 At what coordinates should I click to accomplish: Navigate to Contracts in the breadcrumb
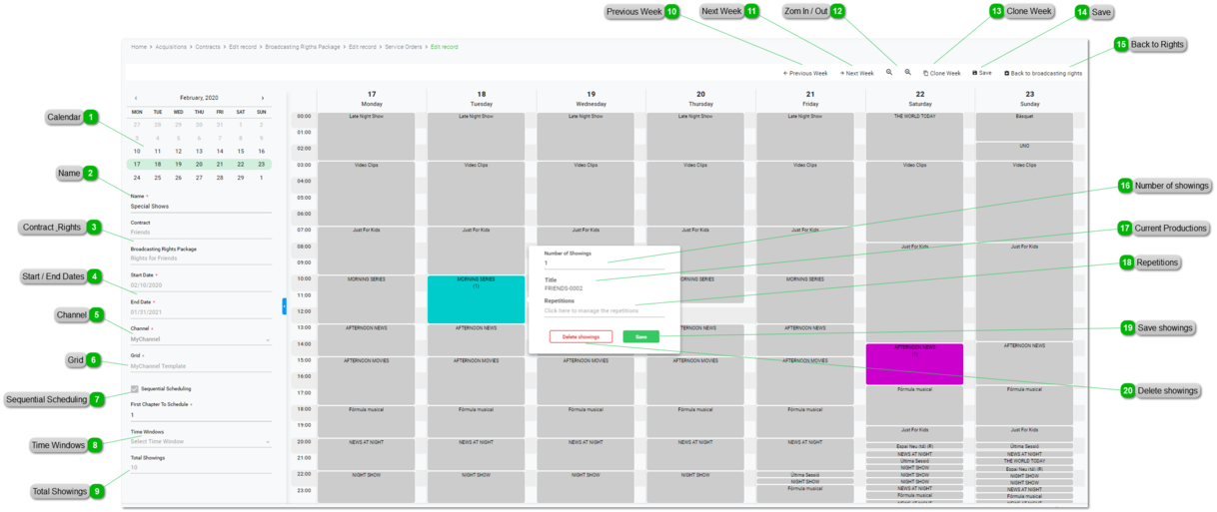[208, 47]
